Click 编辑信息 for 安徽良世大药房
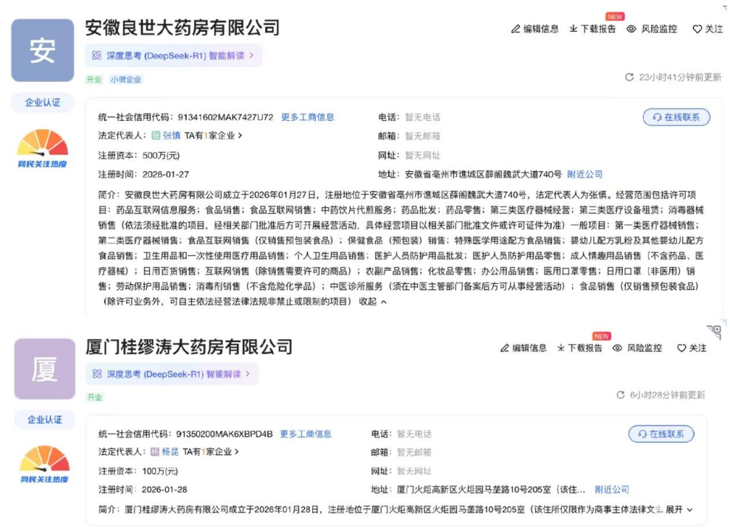This screenshot has width=730, height=531. coord(535,29)
